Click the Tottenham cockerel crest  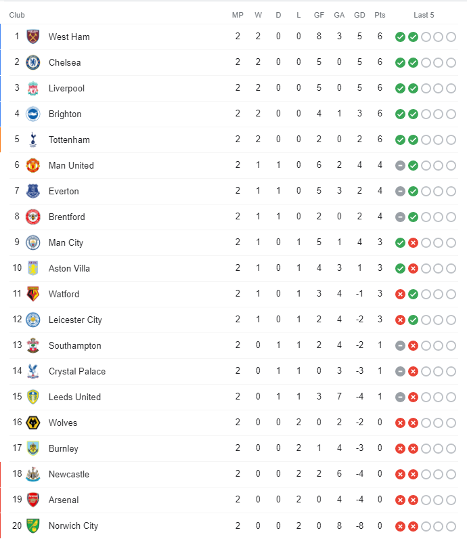tap(33, 139)
